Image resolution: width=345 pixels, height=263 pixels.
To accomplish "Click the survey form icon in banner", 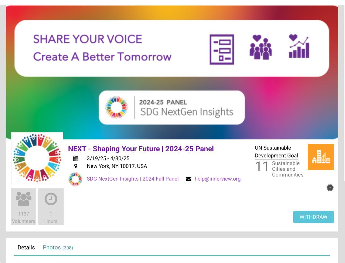I will tap(222, 50).
